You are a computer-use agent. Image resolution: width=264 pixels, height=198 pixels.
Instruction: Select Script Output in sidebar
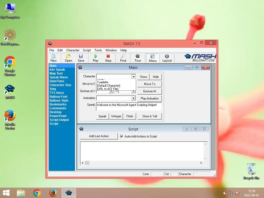pos(59,120)
